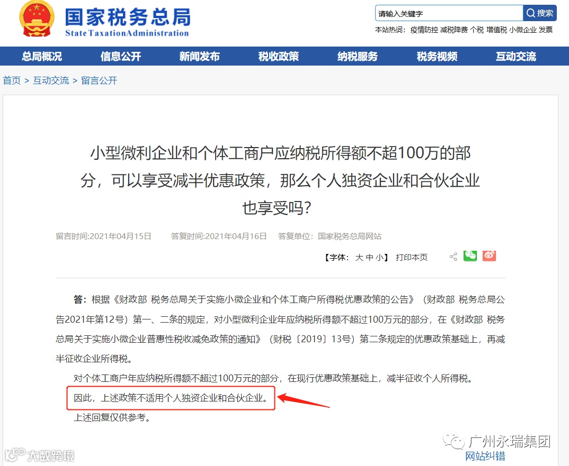Open the 总局概况 menu
This screenshot has width=569, height=466.
(x=42, y=56)
